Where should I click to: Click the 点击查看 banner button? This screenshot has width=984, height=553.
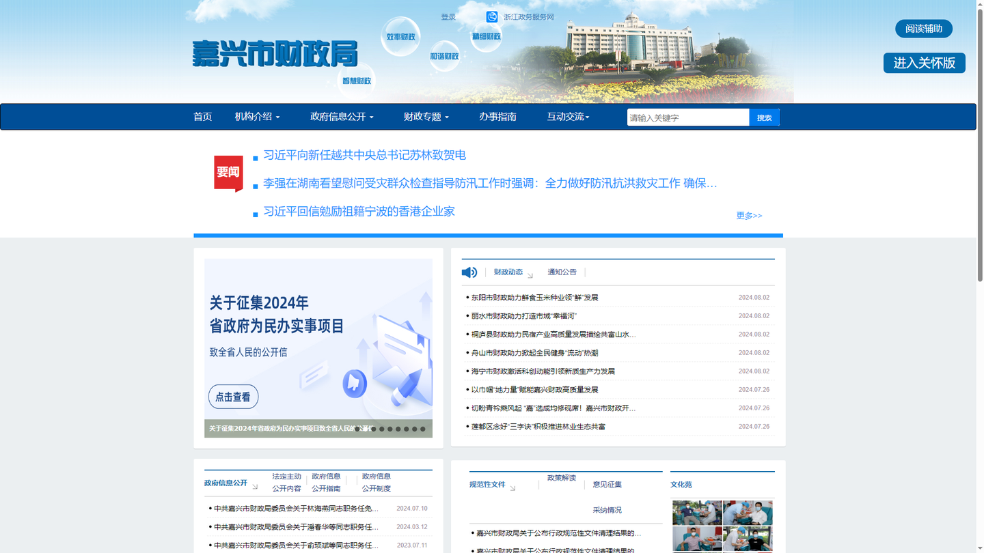pos(233,397)
